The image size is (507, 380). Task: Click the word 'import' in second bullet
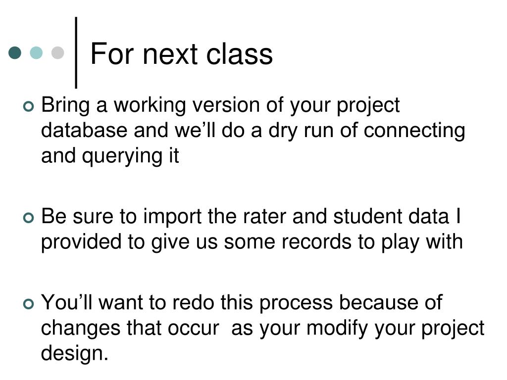click(172, 217)
